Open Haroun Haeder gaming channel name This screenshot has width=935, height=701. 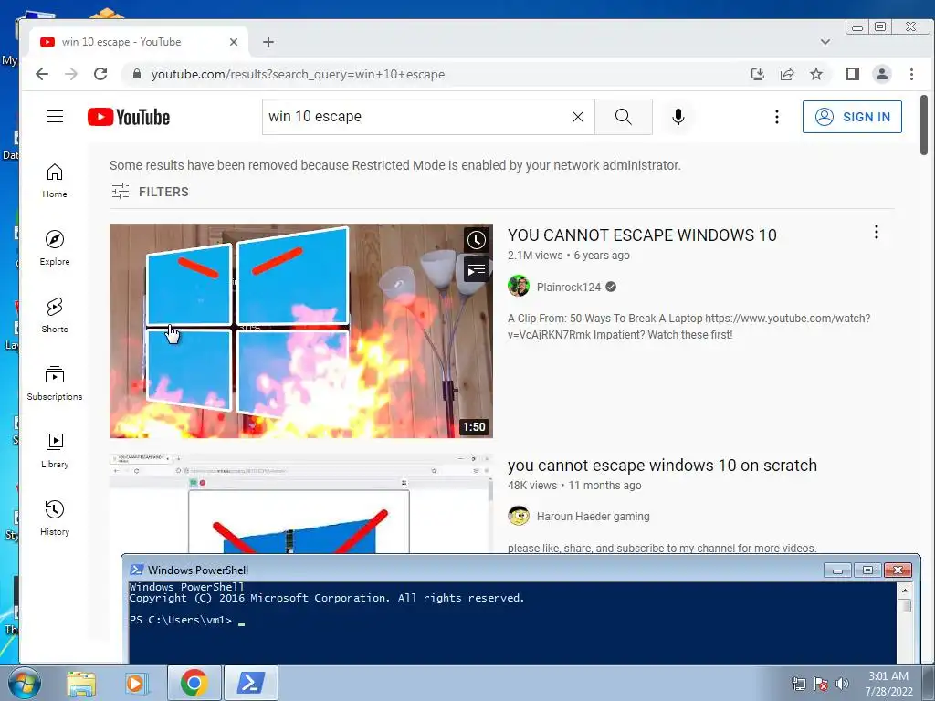pyautogui.click(x=593, y=517)
